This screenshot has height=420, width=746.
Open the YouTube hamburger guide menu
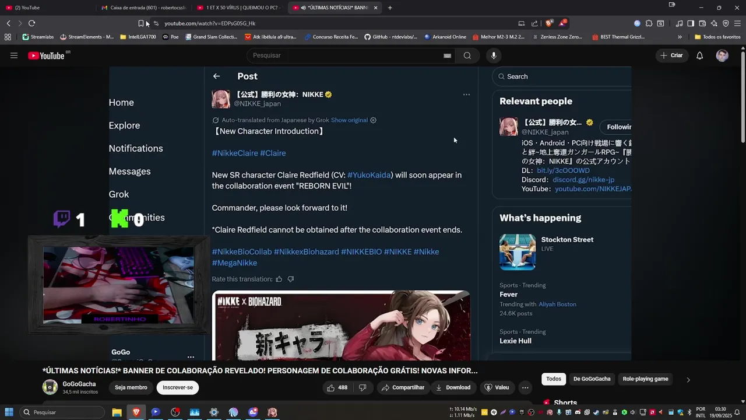tap(14, 55)
